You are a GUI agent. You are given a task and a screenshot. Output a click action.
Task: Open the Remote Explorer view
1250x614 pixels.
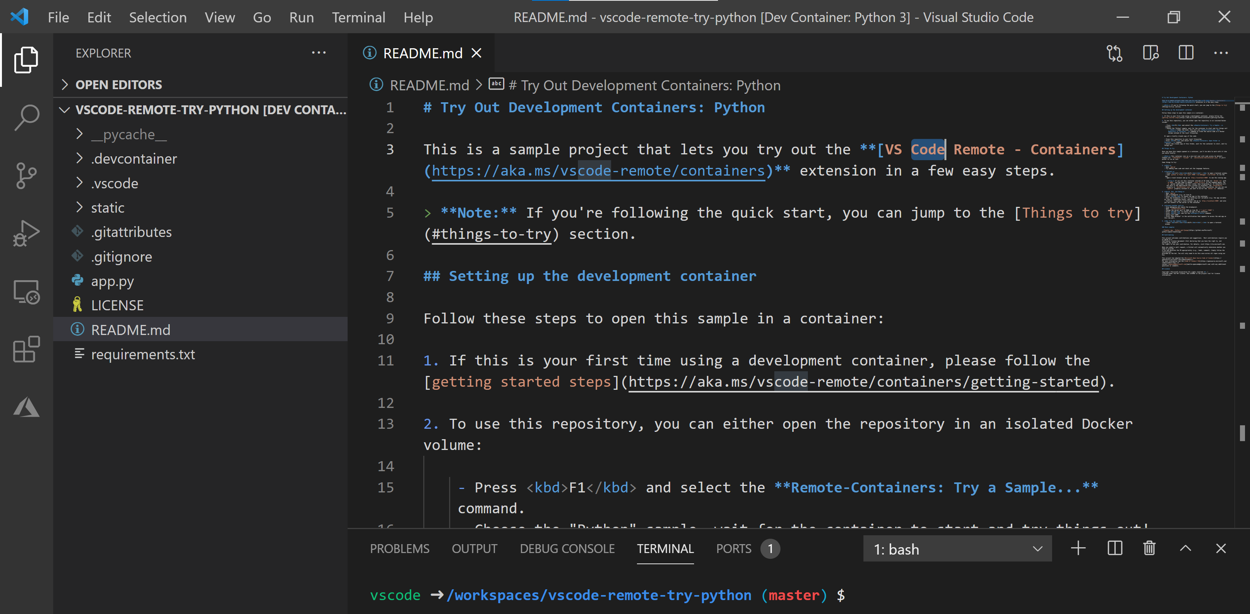pos(26,292)
